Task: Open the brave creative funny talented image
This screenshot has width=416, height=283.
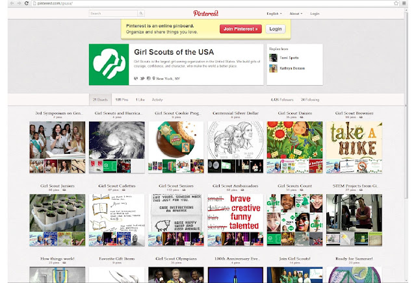Action: pyautogui.click(x=235, y=213)
